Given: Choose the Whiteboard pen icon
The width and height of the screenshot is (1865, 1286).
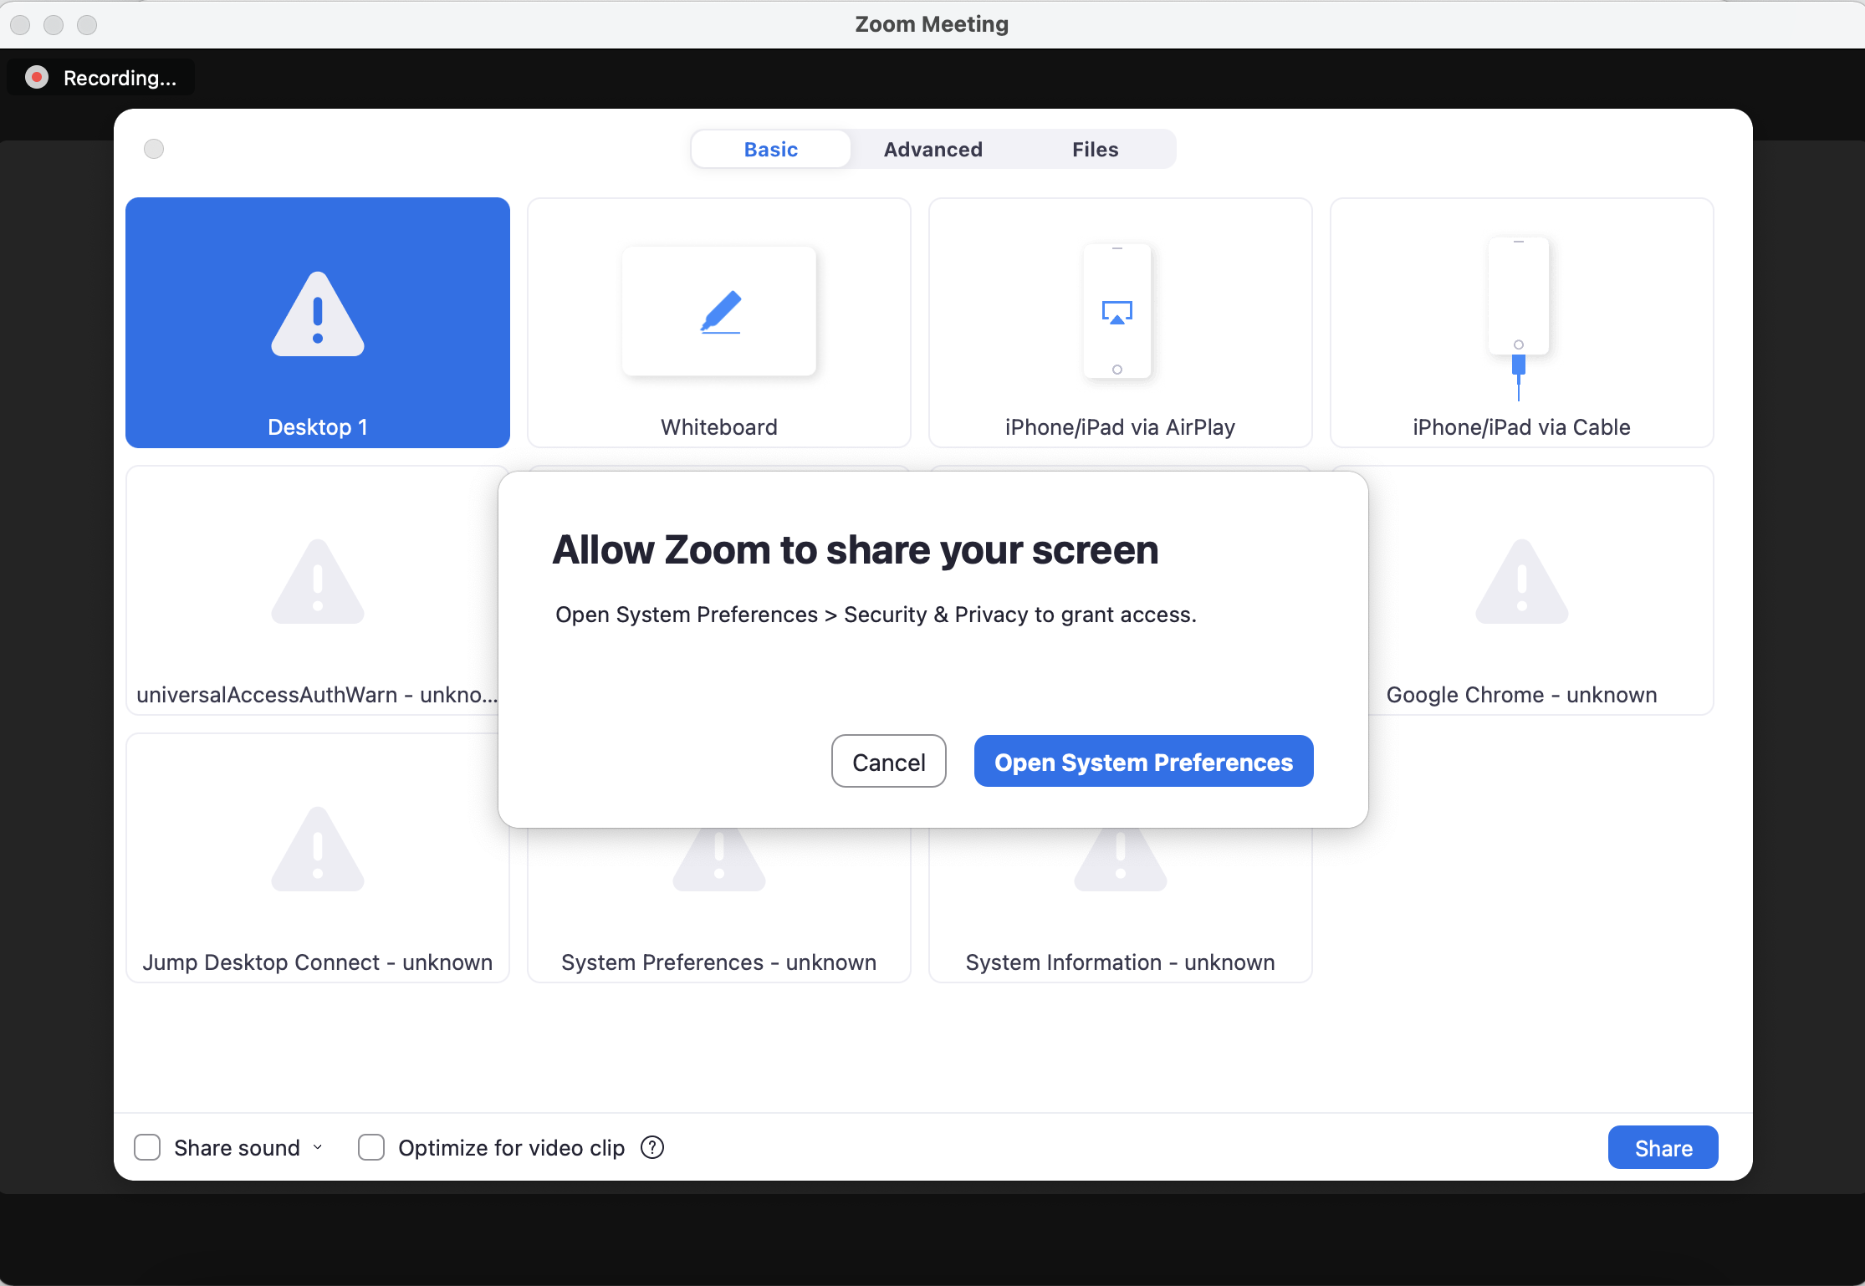Looking at the screenshot, I should point(720,312).
